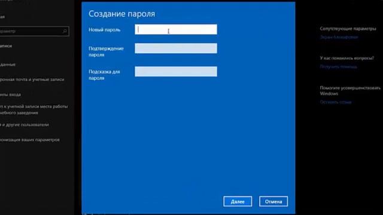Click the 'Новый пароль' label
Screen dimensions: 383x215
105,30
